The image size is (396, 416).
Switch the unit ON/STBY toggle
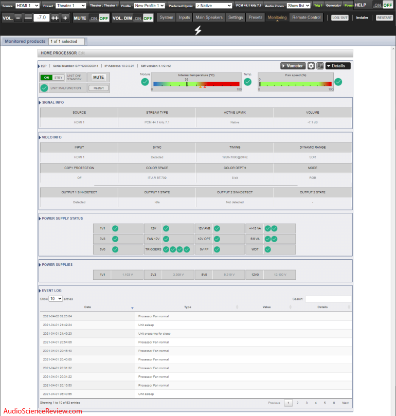tap(52, 78)
